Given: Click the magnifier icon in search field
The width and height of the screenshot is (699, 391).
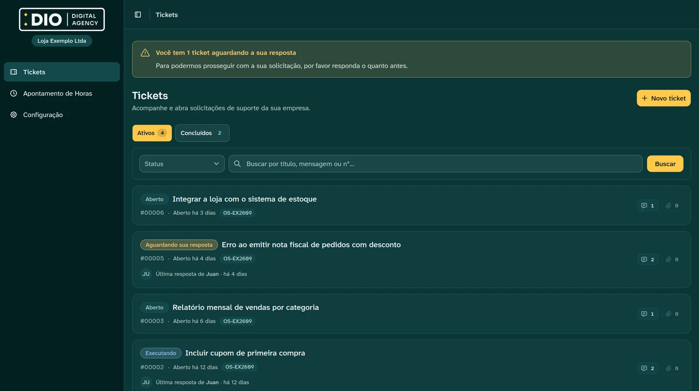Looking at the screenshot, I should pos(237,164).
